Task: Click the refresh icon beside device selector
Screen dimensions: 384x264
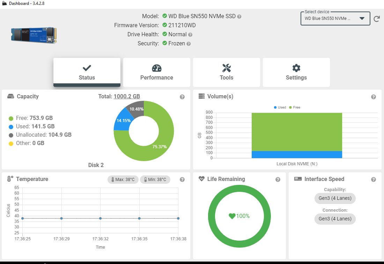Action: 377,19
